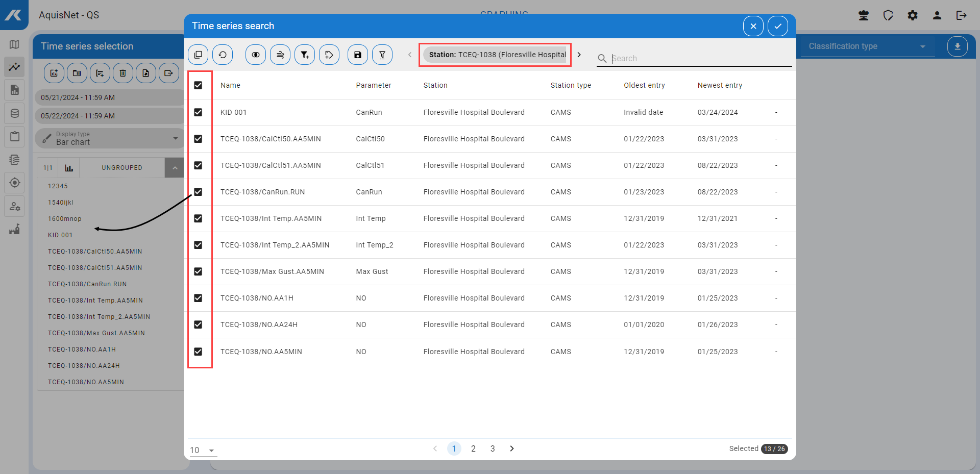Uncheck TCEQ-1038/Int Temp.AA5MIN checkbox
This screenshot has width=980, height=474.
click(x=198, y=218)
